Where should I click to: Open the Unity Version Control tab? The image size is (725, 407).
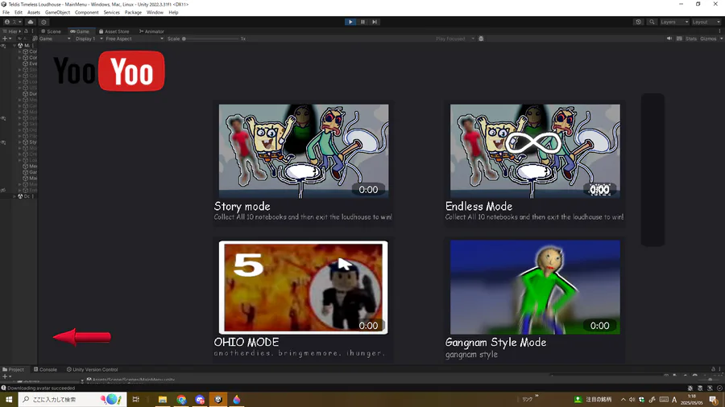coord(92,370)
